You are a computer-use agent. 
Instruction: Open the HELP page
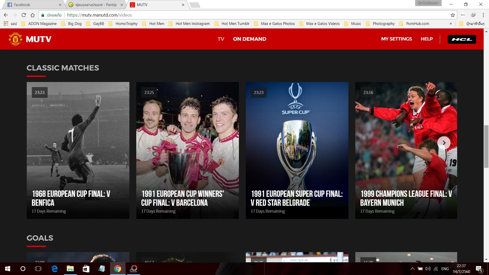pos(427,39)
